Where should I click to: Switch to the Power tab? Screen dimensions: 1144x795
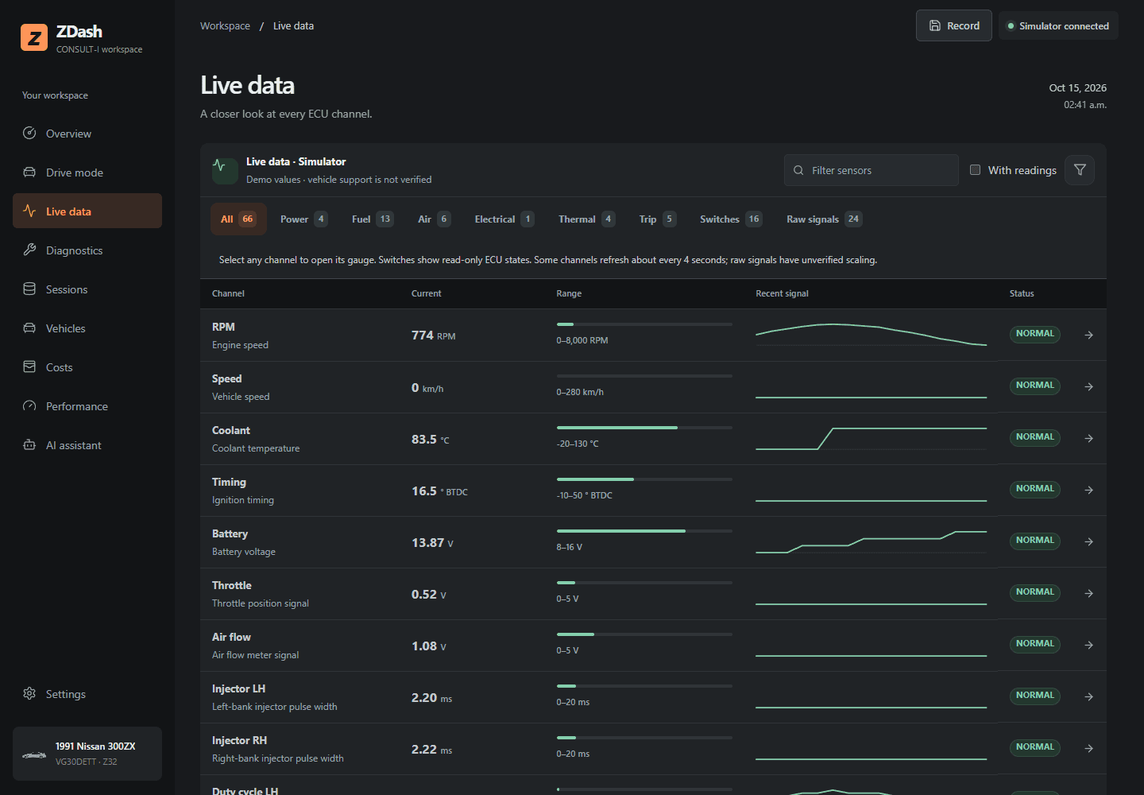point(303,219)
